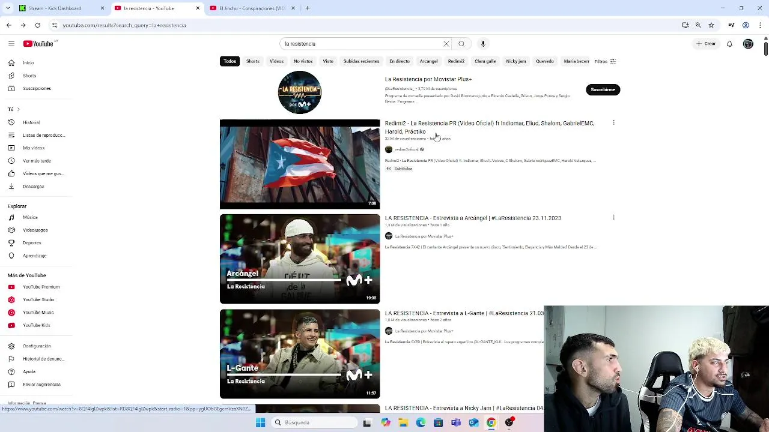The height and width of the screenshot is (432, 769).
Task: Click the taskbar Búsqueda search box
Action: coord(313,422)
